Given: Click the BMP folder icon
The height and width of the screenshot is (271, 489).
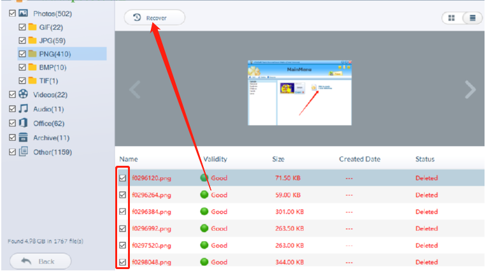Looking at the screenshot, I should 32,67.
